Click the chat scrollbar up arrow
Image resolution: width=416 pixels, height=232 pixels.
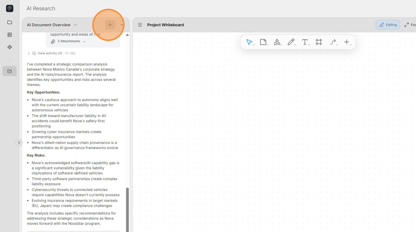127,35
